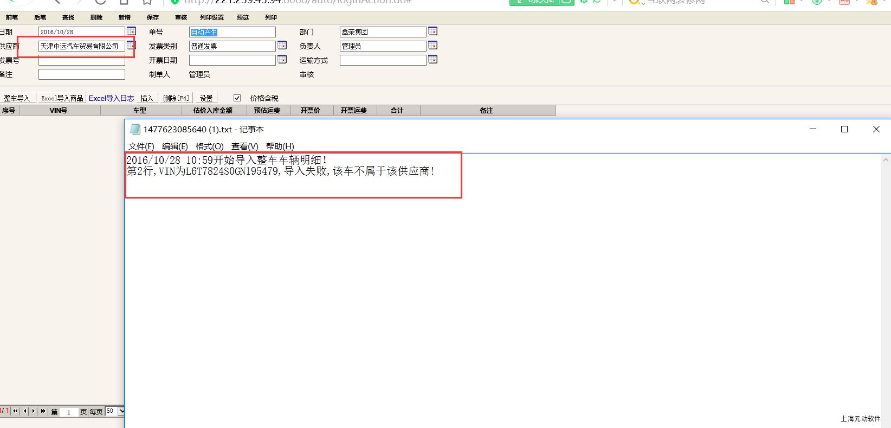
Task: Click the 审核 toolbar item
Action: pyautogui.click(x=181, y=17)
